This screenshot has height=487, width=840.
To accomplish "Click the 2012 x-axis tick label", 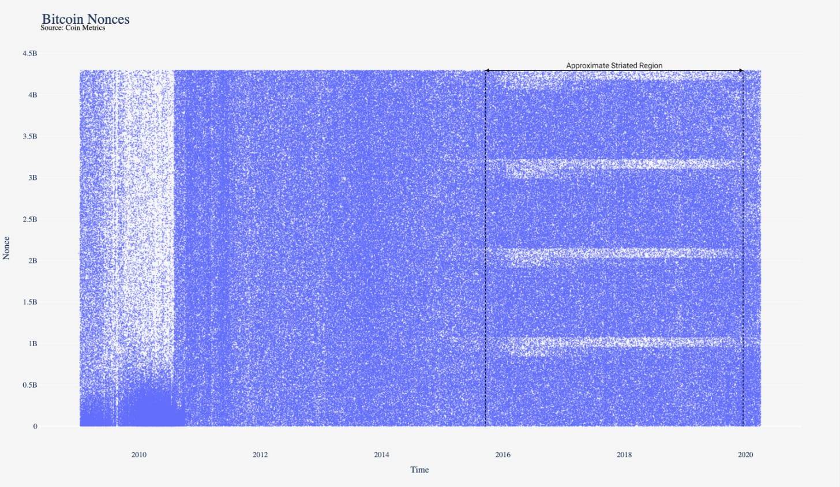I will click(260, 455).
